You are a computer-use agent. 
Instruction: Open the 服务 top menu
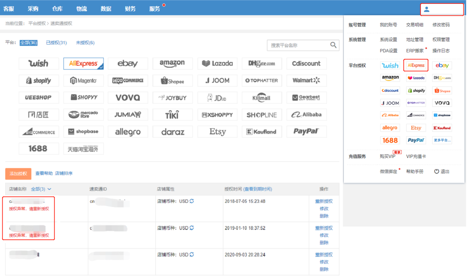tap(155, 9)
